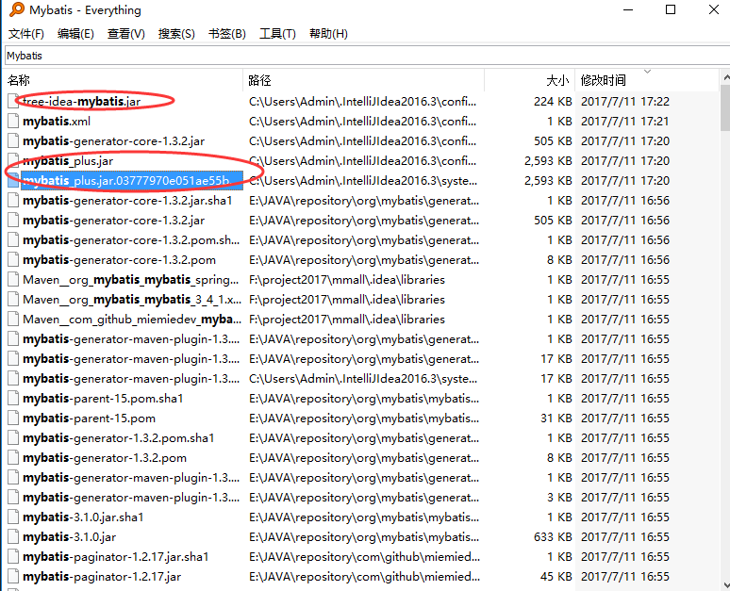This screenshot has width=730, height=591.
Task: Open the 书签(B) menu
Action: point(226,34)
